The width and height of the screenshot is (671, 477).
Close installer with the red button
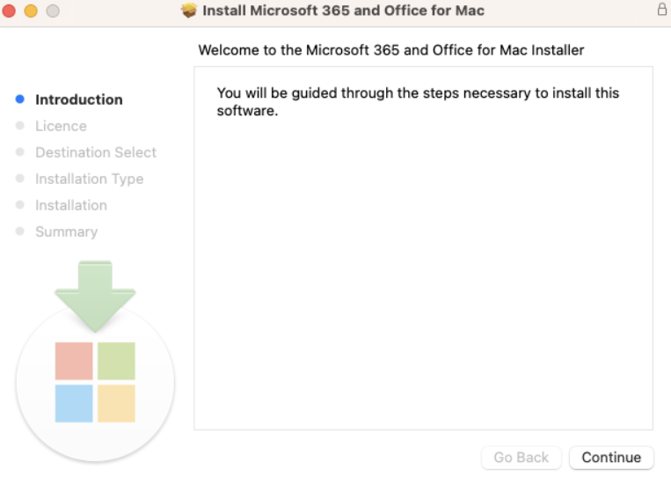point(9,11)
